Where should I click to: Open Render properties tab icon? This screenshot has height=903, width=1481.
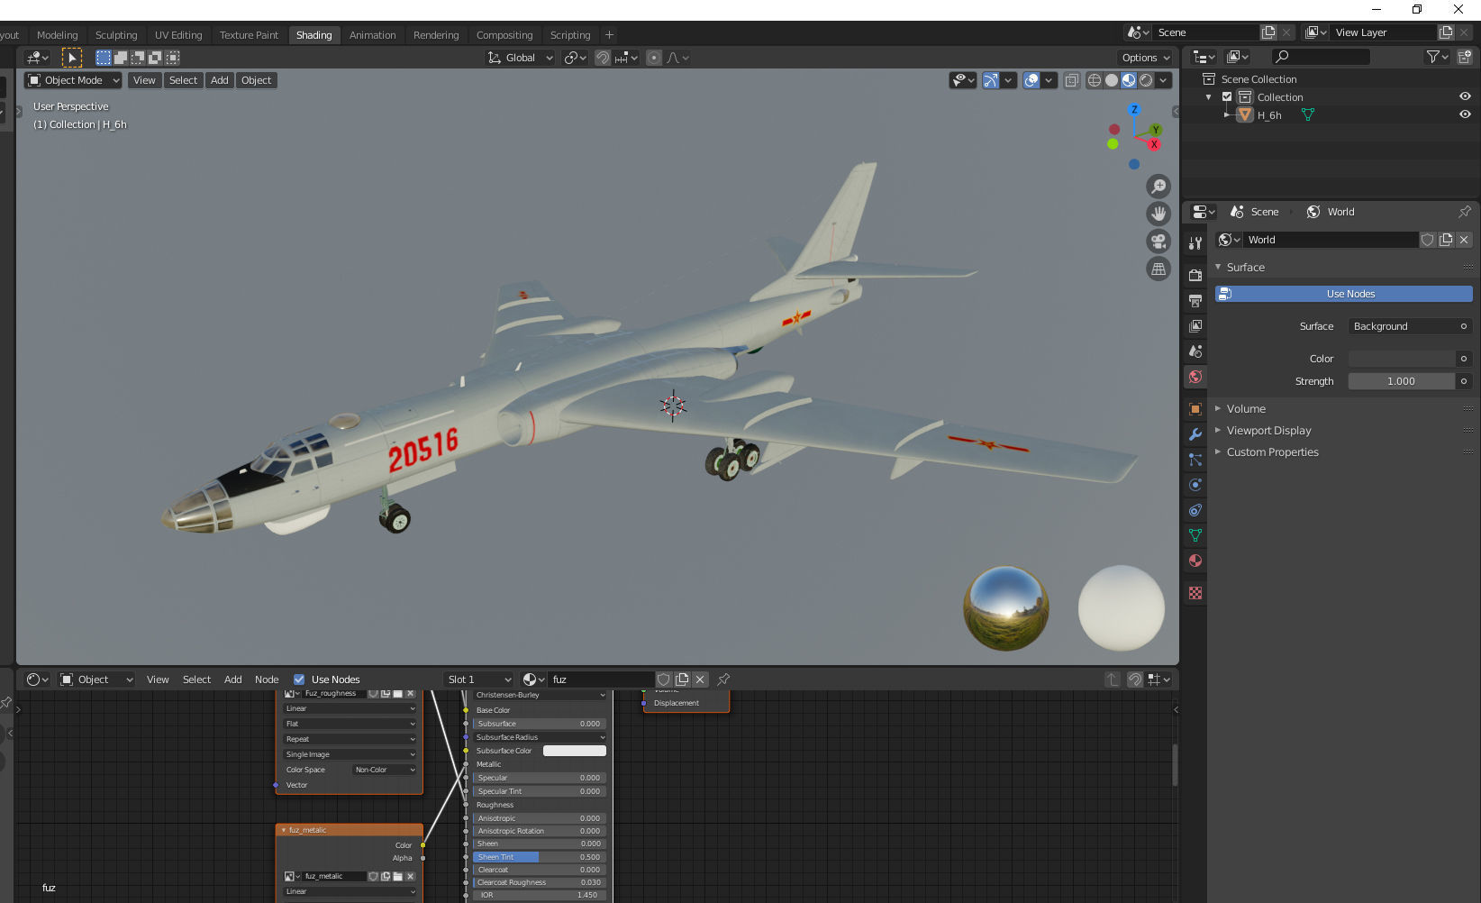coord(1195,275)
